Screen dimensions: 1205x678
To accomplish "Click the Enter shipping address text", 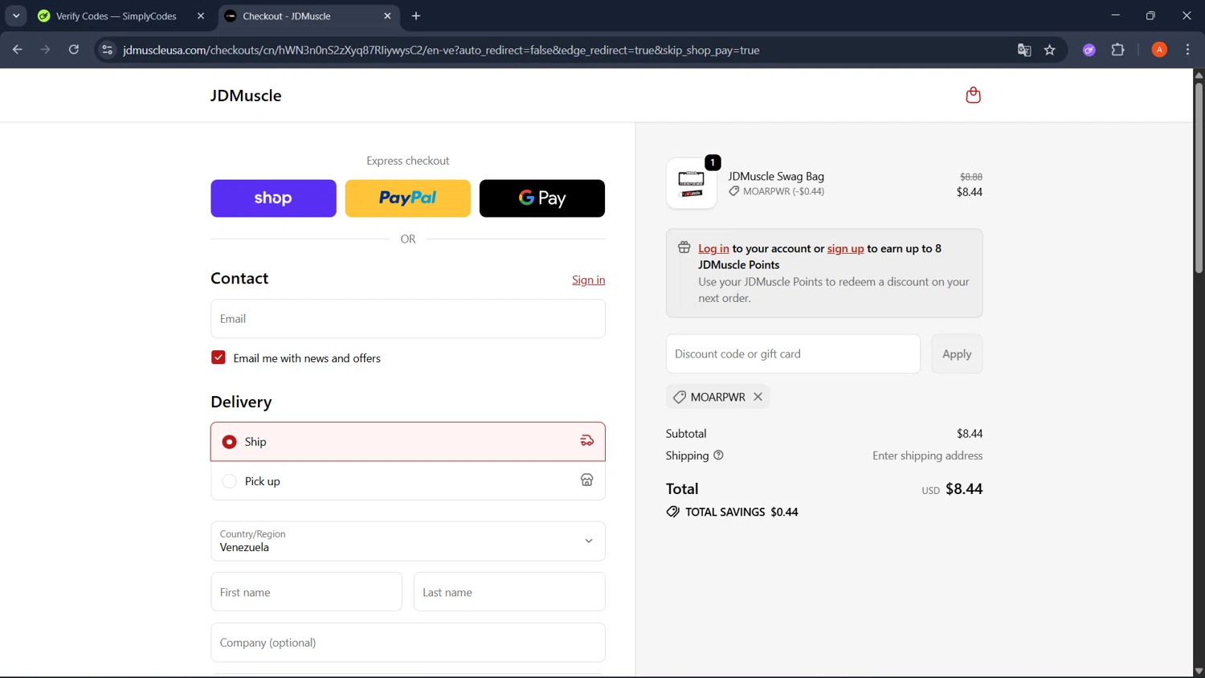I will click(928, 455).
